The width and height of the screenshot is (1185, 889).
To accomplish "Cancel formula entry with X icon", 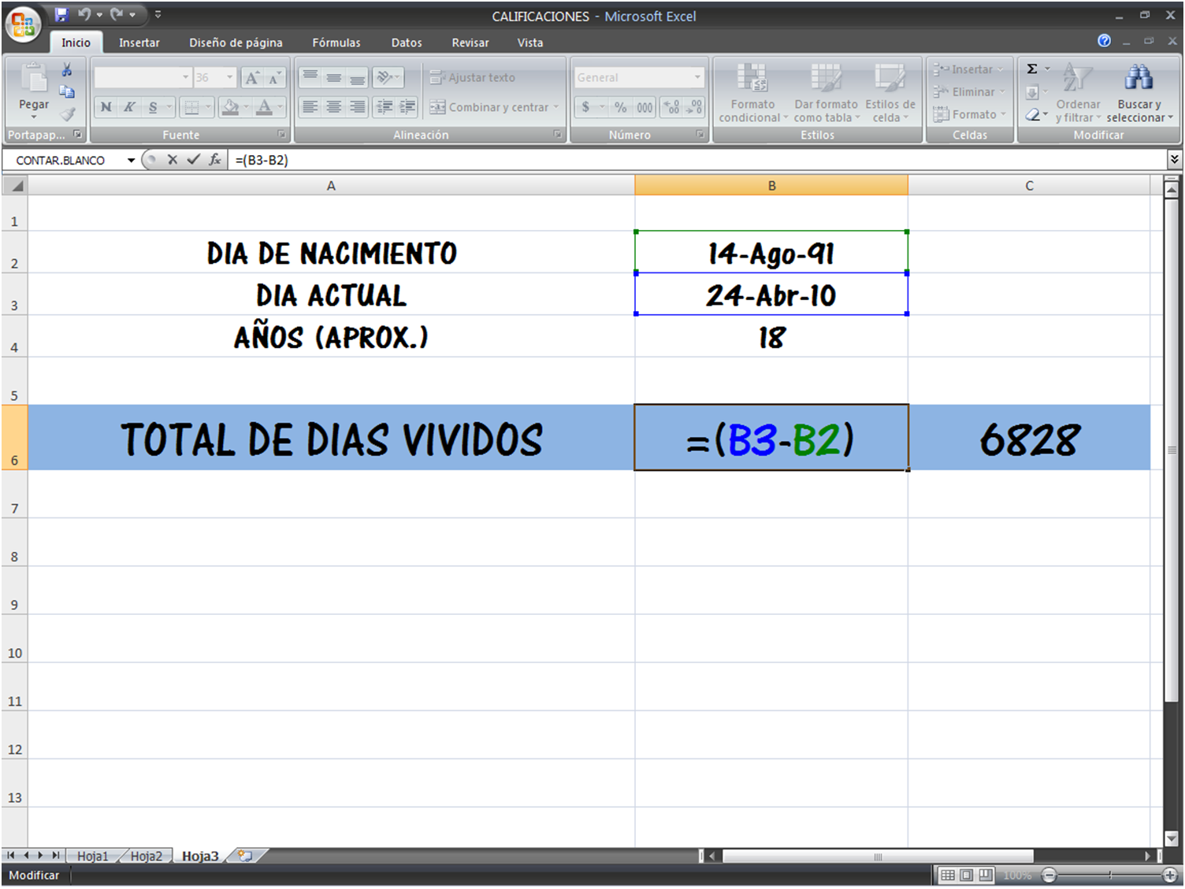I will point(172,160).
